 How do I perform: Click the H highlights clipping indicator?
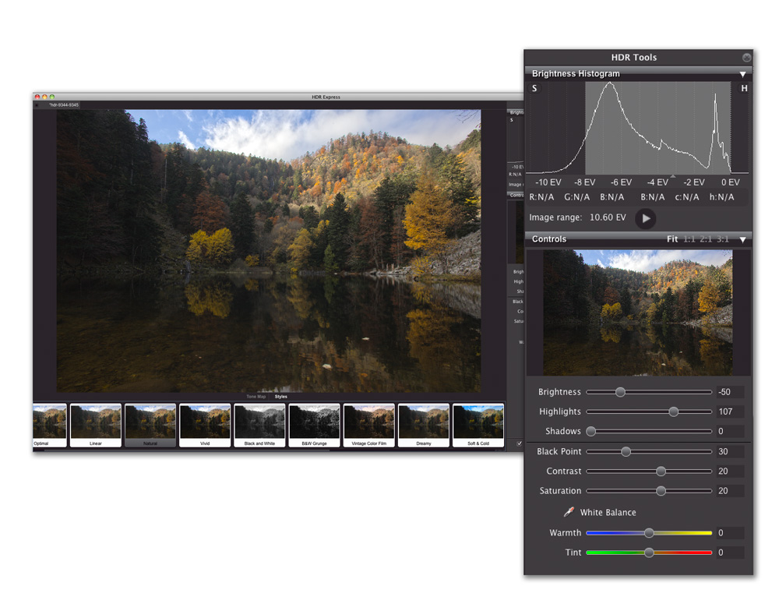(744, 88)
